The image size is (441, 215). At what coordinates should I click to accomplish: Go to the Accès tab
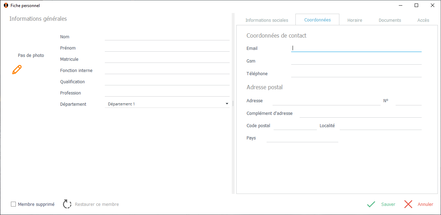(423, 20)
